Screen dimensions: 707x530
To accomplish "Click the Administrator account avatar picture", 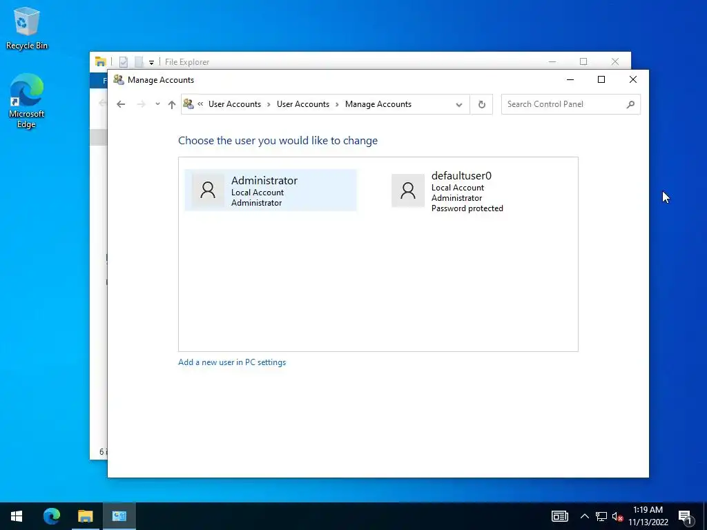I will coord(208,190).
